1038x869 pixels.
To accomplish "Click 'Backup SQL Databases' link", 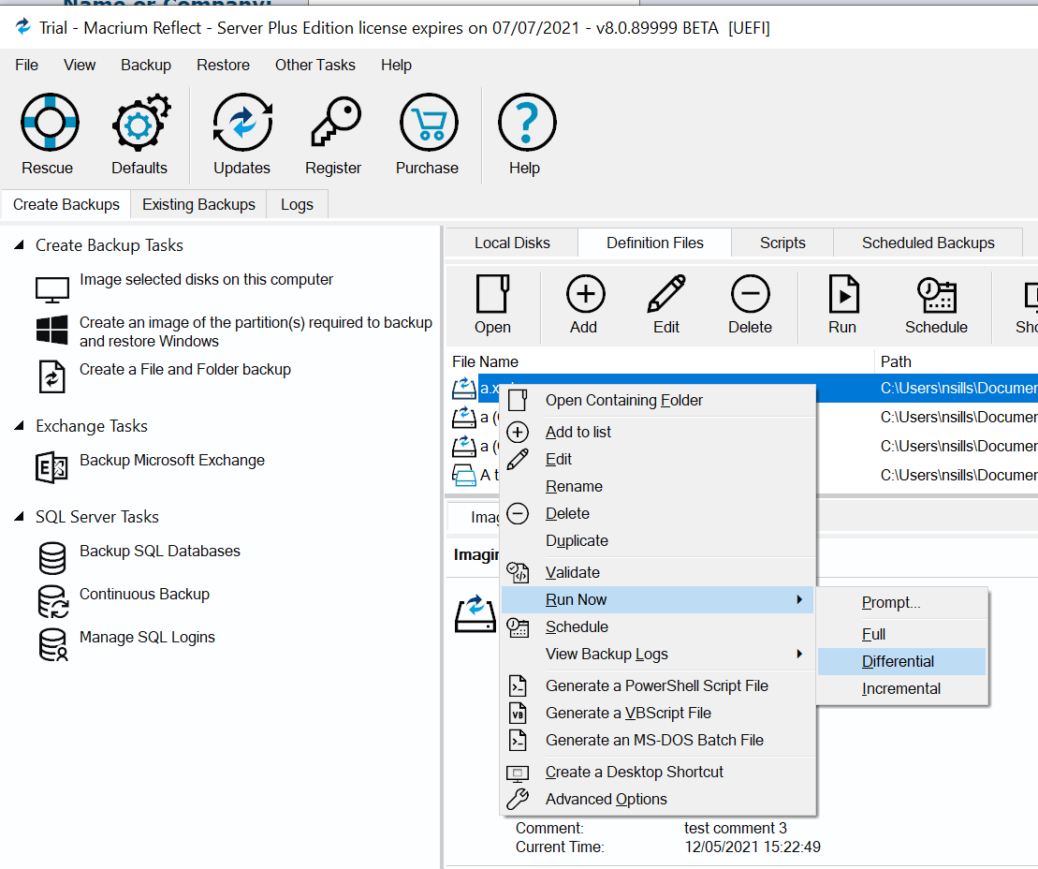I will click(159, 551).
